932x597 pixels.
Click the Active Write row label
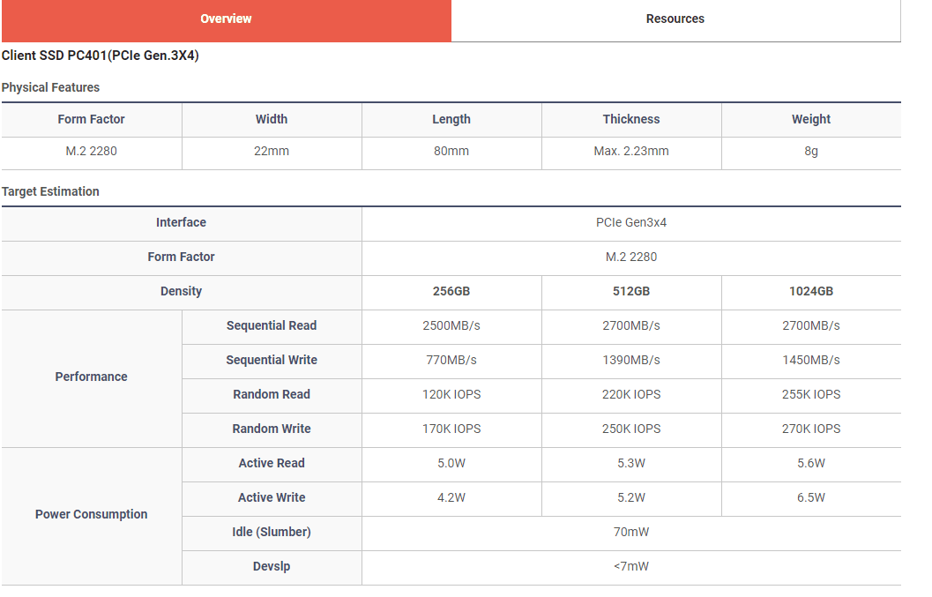tap(272, 497)
